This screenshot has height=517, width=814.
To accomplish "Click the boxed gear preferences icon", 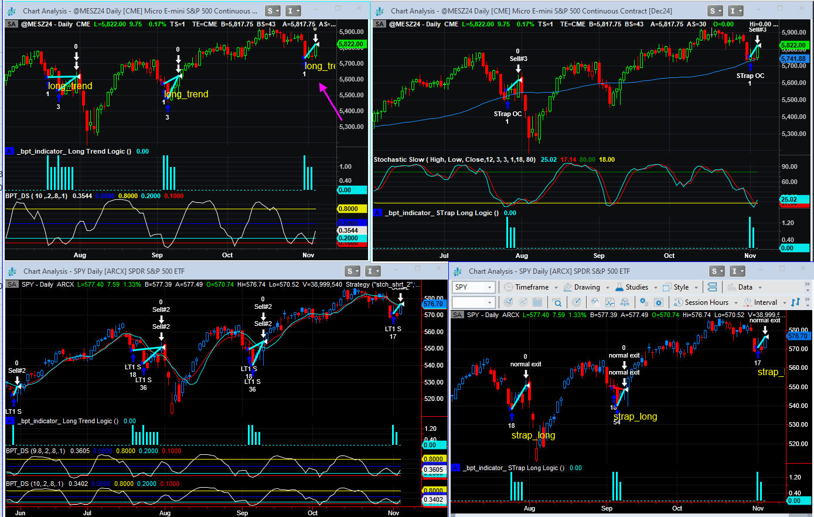I will click(x=659, y=302).
